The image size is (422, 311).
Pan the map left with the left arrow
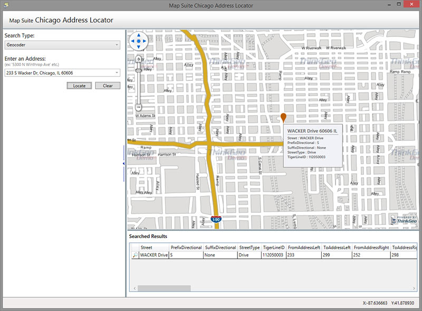(x=133, y=41)
